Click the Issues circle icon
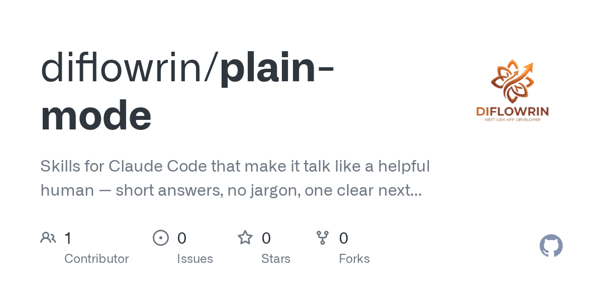The width and height of the screenshot is (603, 301). [x=161, y=238]
